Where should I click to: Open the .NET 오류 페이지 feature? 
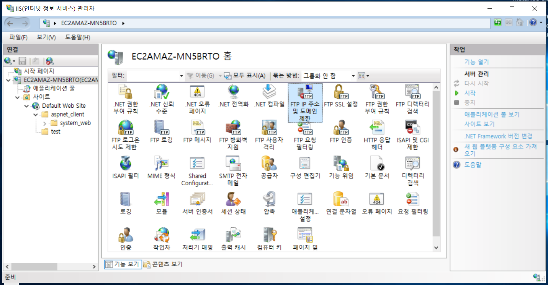click(197, 99)
